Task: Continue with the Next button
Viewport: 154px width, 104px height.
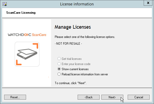Action: (x=112, y=97)
